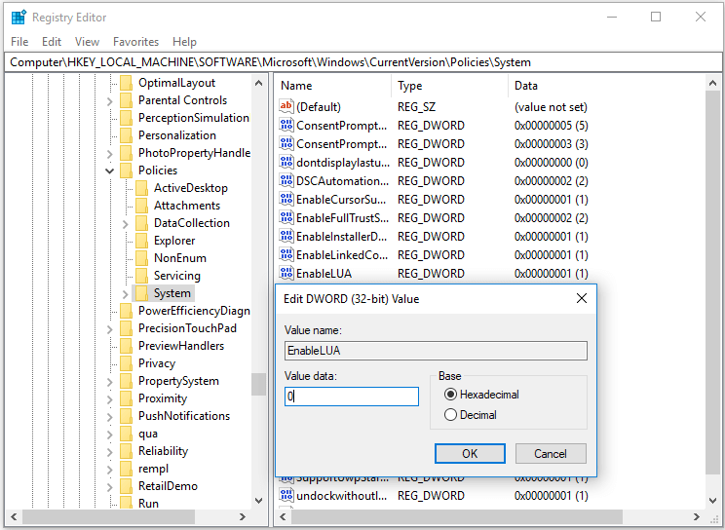
Task: Click the Privacy folder icon
Action: click(x=126, y=363)
